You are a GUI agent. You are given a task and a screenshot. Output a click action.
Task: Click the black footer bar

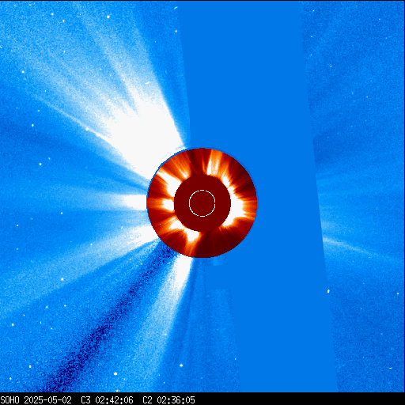click(x=202, y=399)
